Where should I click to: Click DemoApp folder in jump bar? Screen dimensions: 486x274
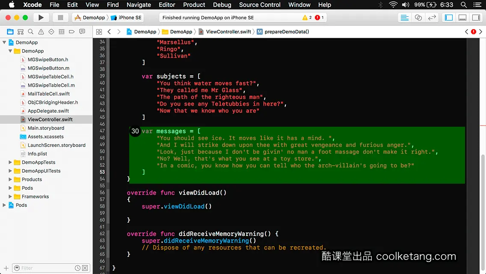click(177, 32)
